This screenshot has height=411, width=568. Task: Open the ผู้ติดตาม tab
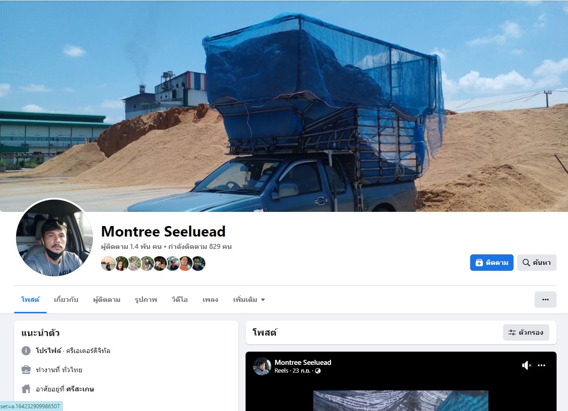107,300
